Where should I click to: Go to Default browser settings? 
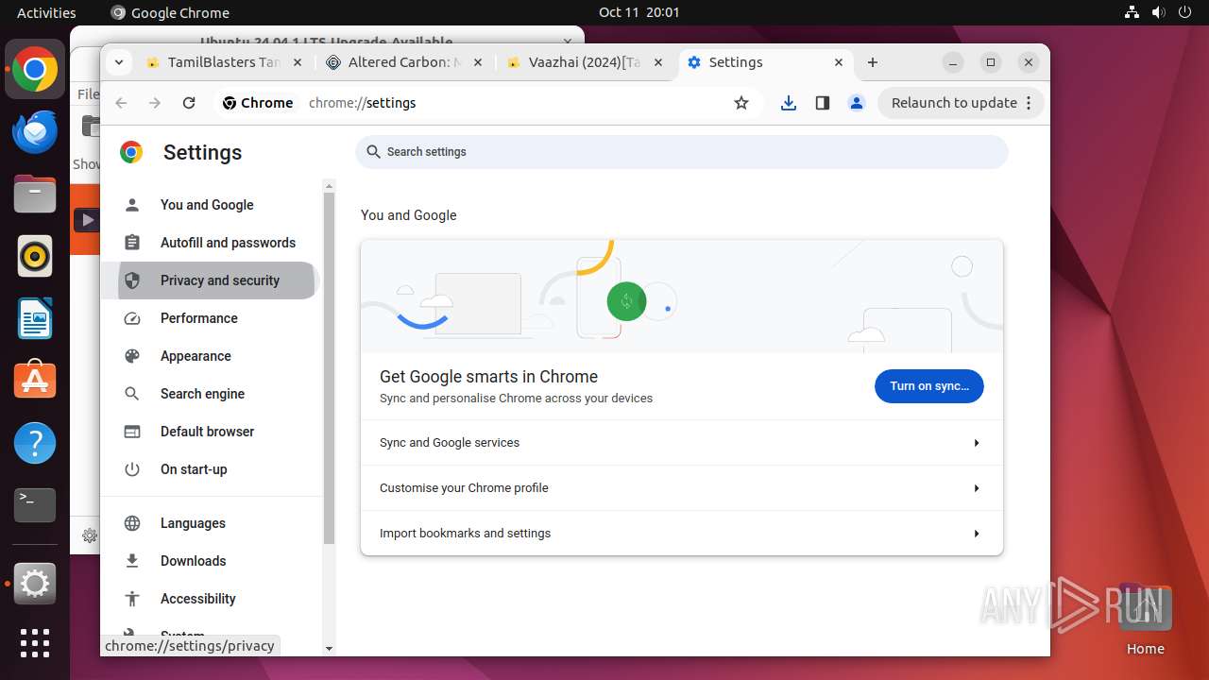[x=212, y=432]
